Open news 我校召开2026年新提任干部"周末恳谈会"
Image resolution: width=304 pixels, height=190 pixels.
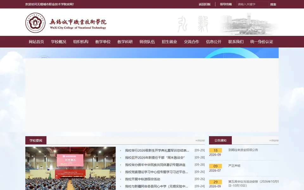[x=155, y=158]
